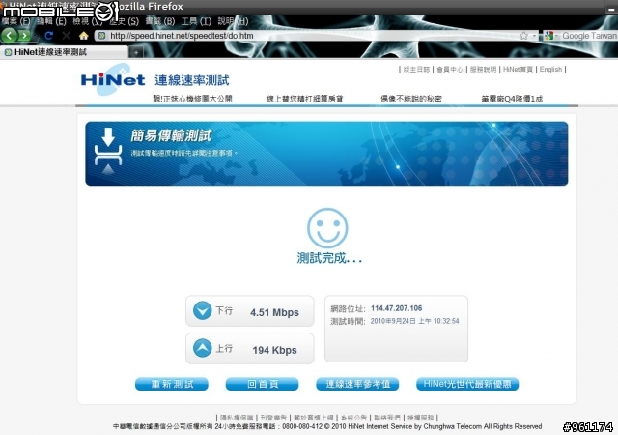Open a new tab with the plus button

point(136,52)
